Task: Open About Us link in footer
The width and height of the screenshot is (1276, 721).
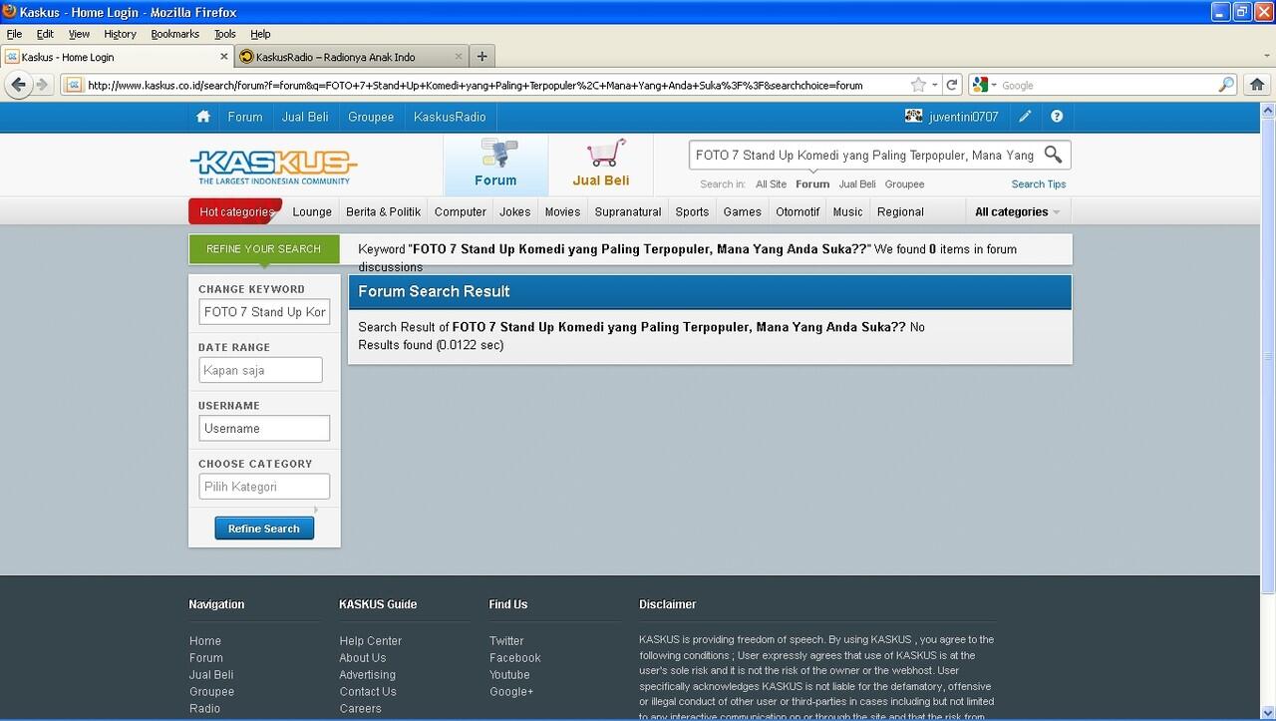Action: pos(363,658)
